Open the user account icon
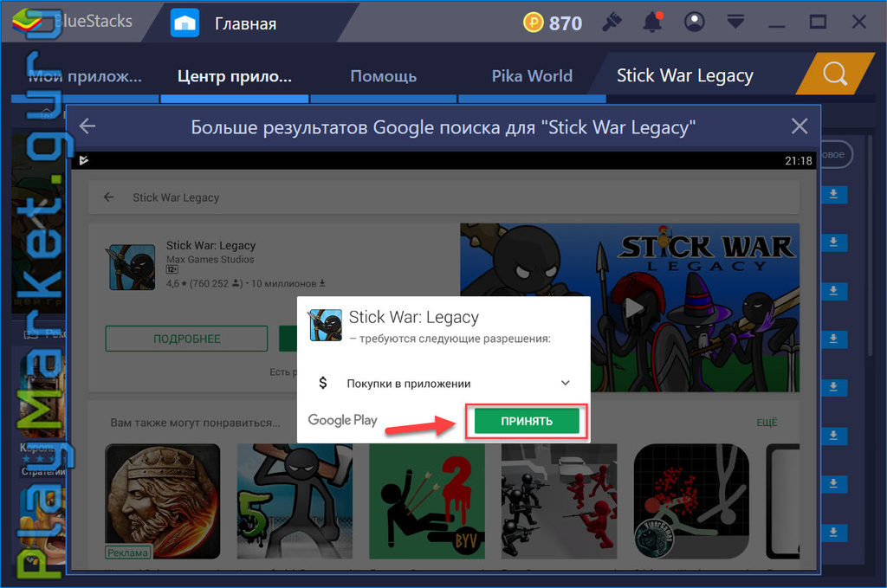Viewport: 887px width, 588px height. tap(694, 22)
